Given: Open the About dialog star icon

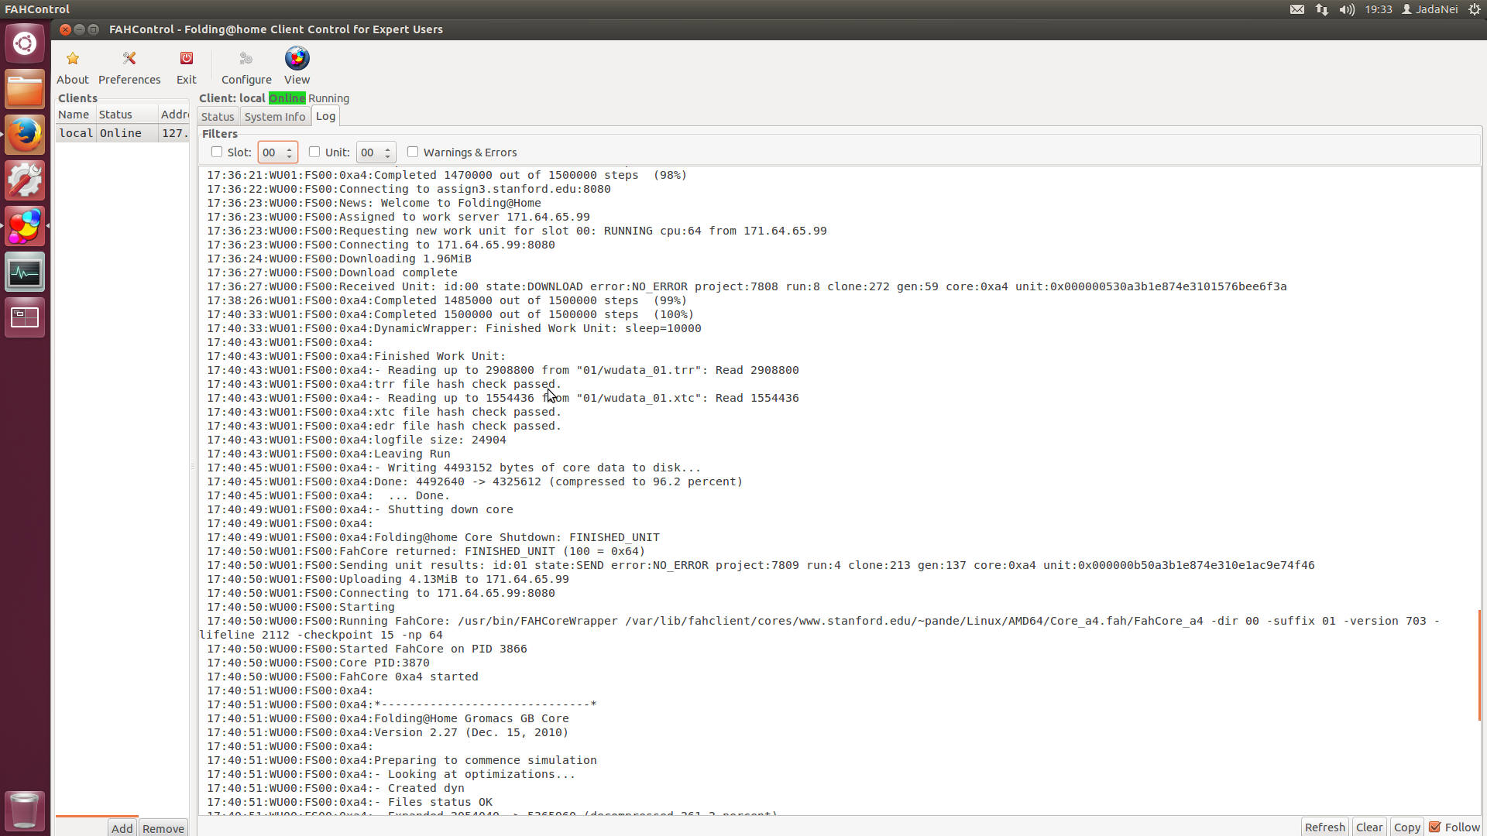Looking at the screenshot, I should pos(73,59).
